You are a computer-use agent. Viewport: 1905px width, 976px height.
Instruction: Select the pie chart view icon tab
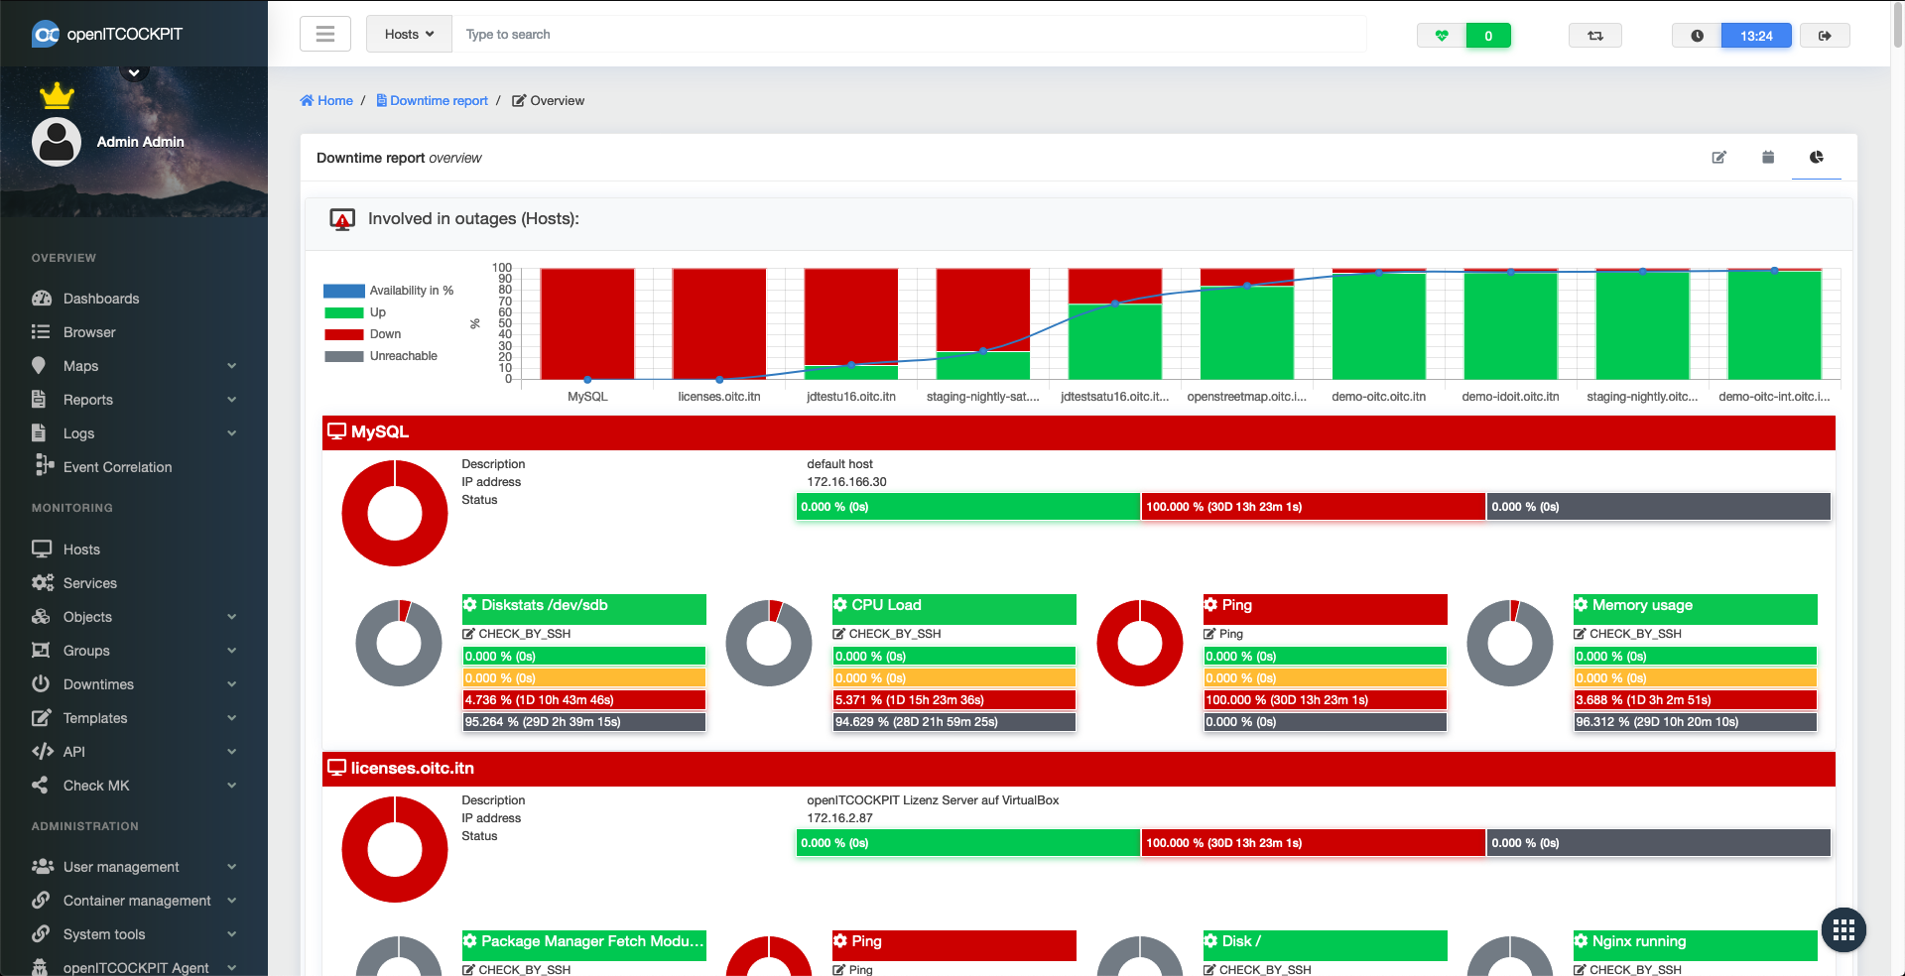pos(1817,158)
